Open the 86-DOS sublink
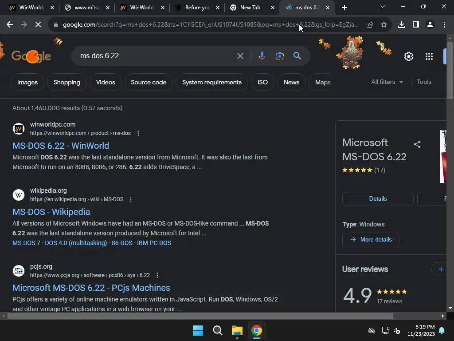454x341 pixels. point(122,243)
